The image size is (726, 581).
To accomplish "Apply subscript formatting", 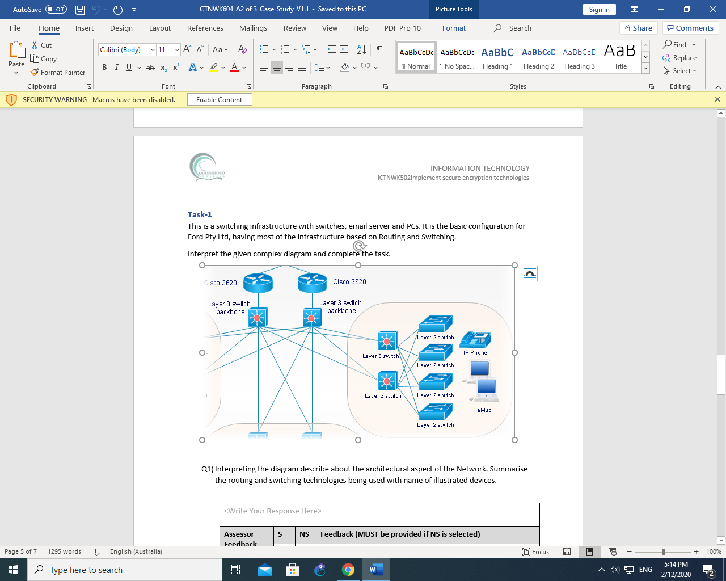I will 163,67.
